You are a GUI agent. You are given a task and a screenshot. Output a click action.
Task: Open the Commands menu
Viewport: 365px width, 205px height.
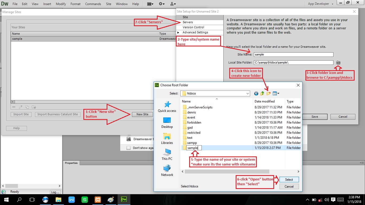pyautogui.click(x=93, y=4)
